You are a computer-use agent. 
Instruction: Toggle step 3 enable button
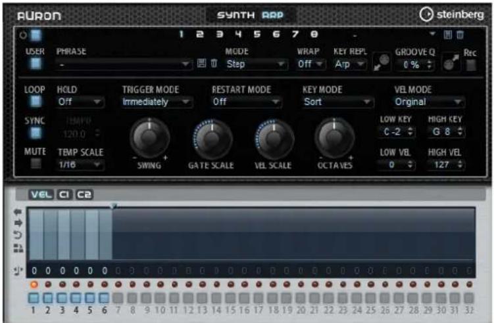pos(62,297)
